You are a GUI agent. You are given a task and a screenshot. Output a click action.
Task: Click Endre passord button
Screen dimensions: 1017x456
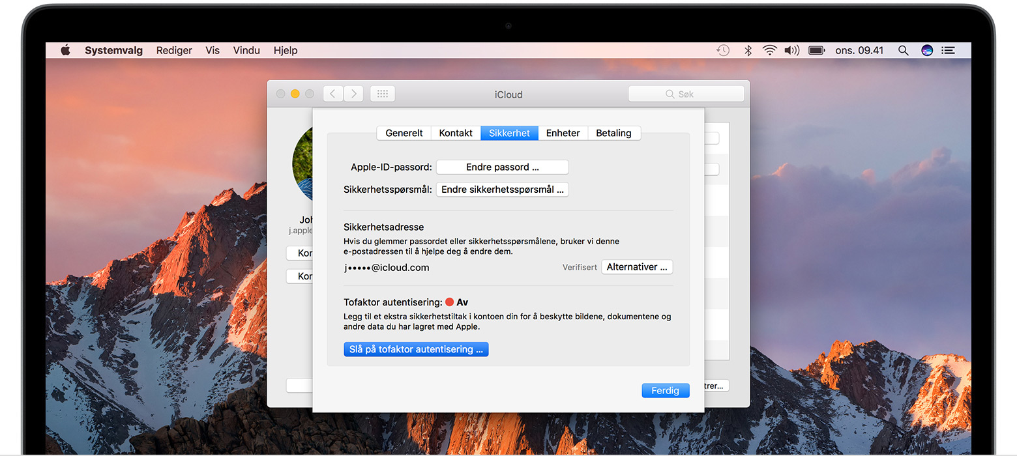(x=502, y=167)
